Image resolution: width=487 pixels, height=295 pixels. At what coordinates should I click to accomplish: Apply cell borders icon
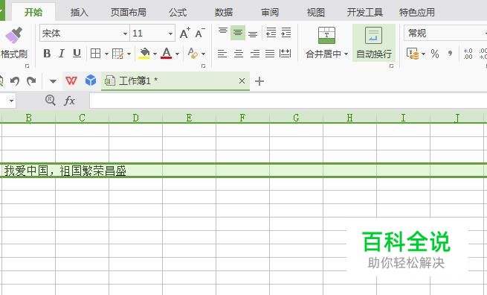[x=95, y=54]
